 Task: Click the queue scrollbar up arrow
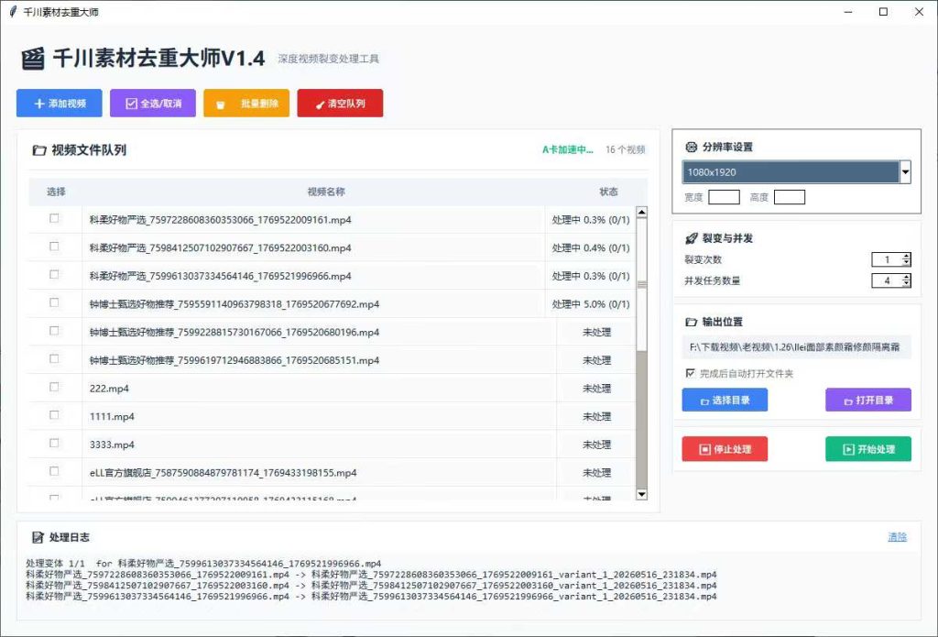pos(642,212)
